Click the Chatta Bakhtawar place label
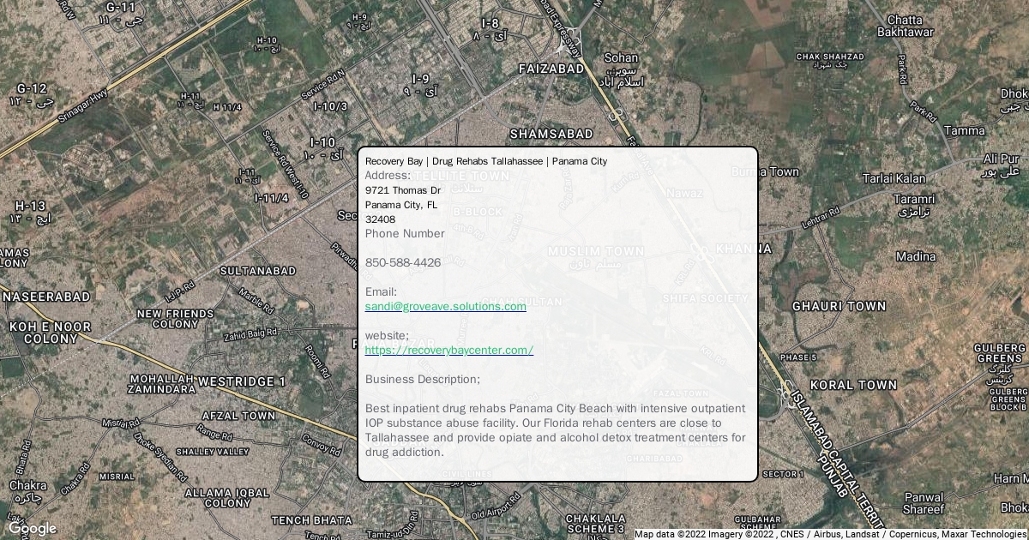The width and height of the screenshot is (1029, 540). (x=905, y=26)
